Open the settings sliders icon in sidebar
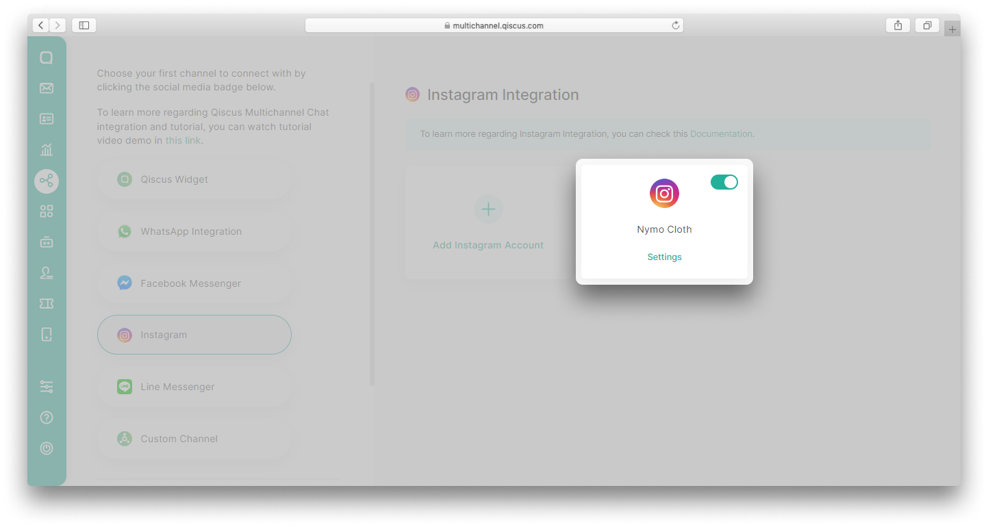Screen dimensions: 988x527 point(47,387)
